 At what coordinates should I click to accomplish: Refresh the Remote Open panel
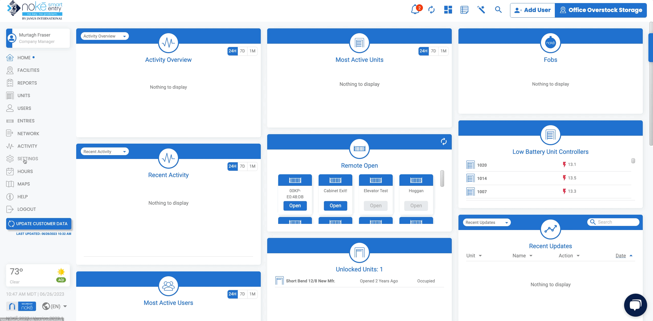(444, 142)
